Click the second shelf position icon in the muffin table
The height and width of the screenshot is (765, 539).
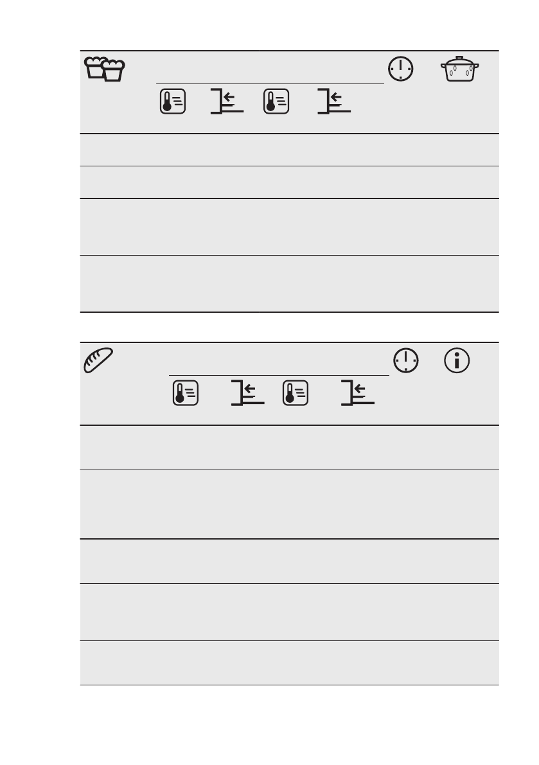coord(334,101)
